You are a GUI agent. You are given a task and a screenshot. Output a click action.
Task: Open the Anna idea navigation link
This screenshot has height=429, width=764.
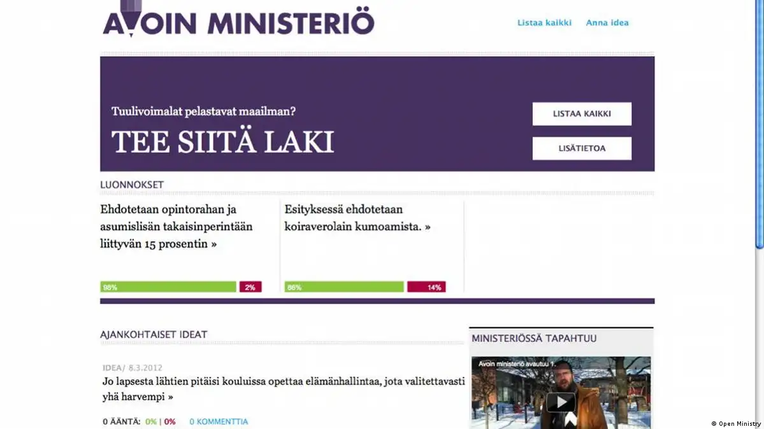point(607,23)
